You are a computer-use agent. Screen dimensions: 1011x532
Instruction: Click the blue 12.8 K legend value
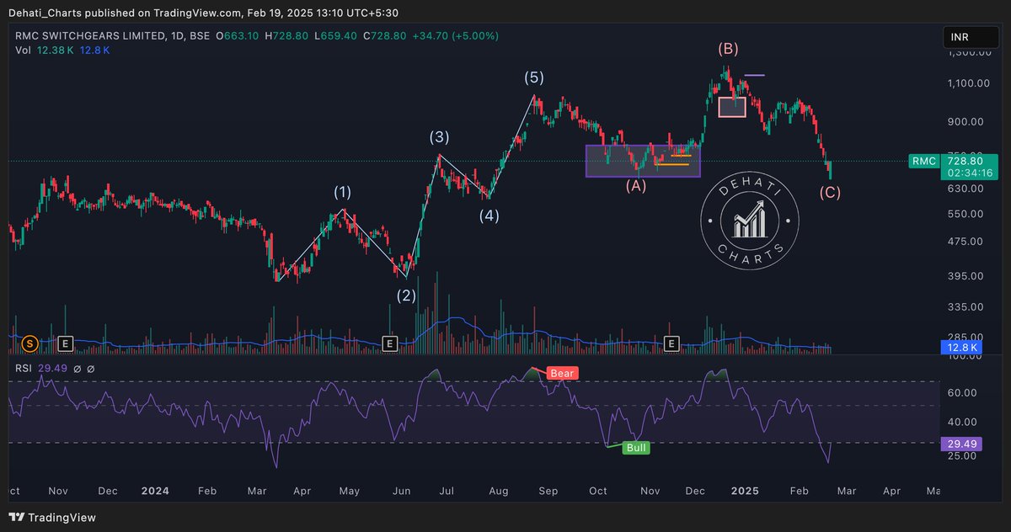pos(95,51)
